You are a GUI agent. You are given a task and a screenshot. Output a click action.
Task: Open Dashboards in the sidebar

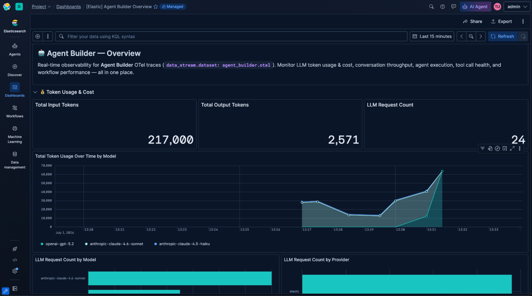pos(15,90)
